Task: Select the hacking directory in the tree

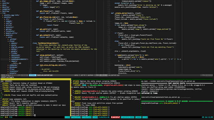Action: (6, 11)
